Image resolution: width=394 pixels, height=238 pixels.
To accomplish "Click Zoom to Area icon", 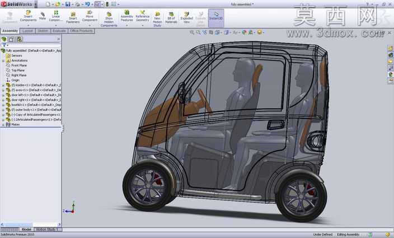I will (198, 32).
